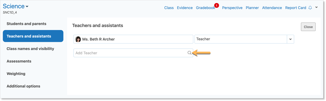Expand the account menu chevron beside the bell
Viewport: 326px width, 101px height.
point(316,7)
